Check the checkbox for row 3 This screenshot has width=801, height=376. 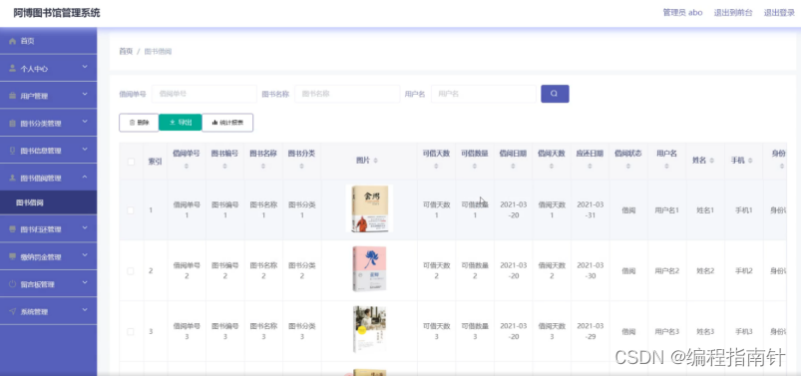pos(131,331)
